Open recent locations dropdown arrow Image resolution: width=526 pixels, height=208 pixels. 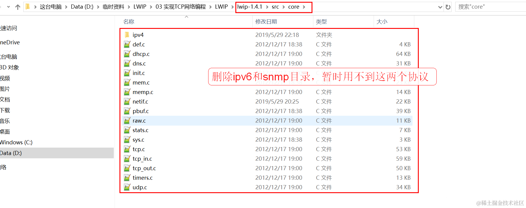pyautogui.click(x=8, y=7)
